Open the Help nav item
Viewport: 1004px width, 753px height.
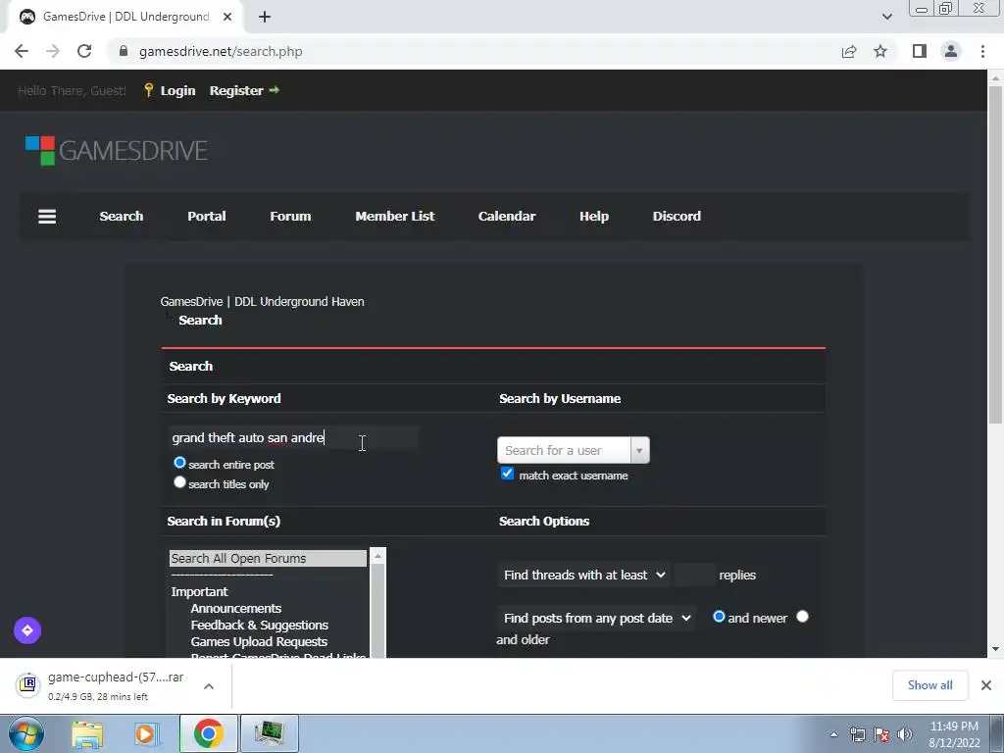(593, 217)
